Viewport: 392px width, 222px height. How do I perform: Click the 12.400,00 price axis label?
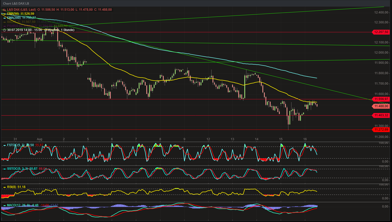tap(381, 12)
